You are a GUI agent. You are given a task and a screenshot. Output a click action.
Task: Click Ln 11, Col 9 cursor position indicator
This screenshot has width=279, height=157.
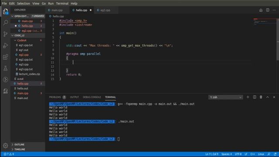coord(212,154)
